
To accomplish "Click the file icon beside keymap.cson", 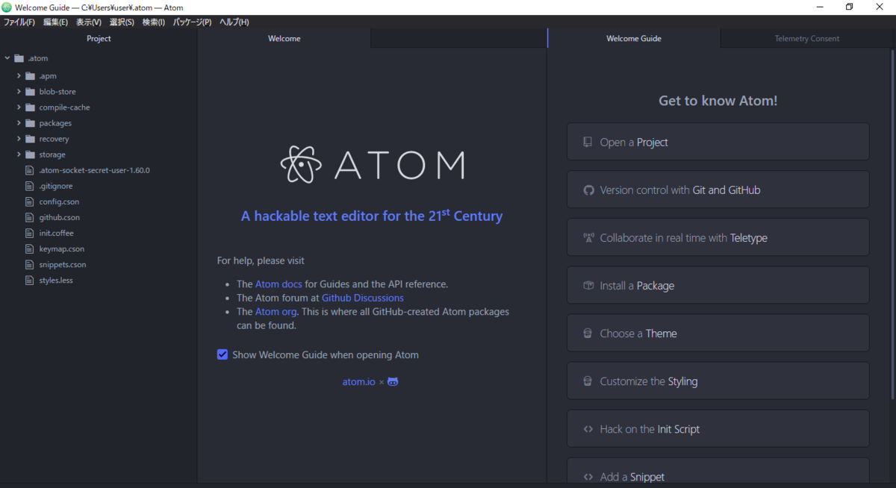I will (30, 248).
